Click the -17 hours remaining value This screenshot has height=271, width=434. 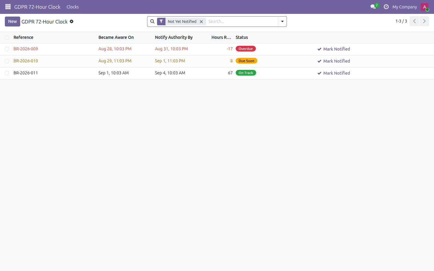[230, 49]
